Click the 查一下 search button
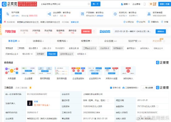Image resolution: width=171 pixels, height=122 pixels. (x=96, y=4)
